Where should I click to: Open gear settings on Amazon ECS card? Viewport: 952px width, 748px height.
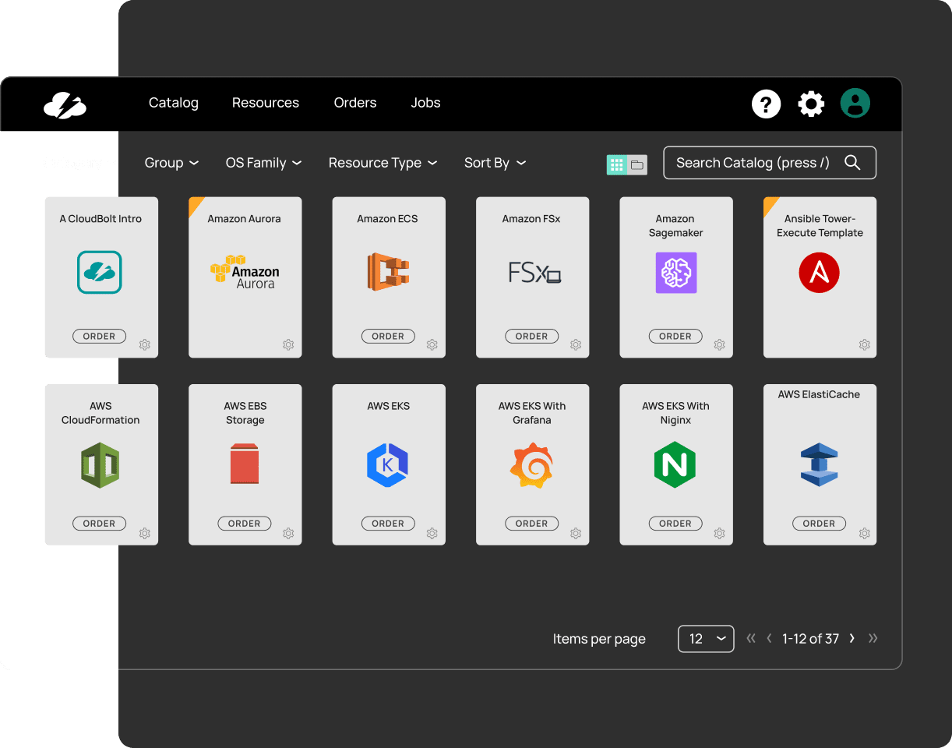432,344
